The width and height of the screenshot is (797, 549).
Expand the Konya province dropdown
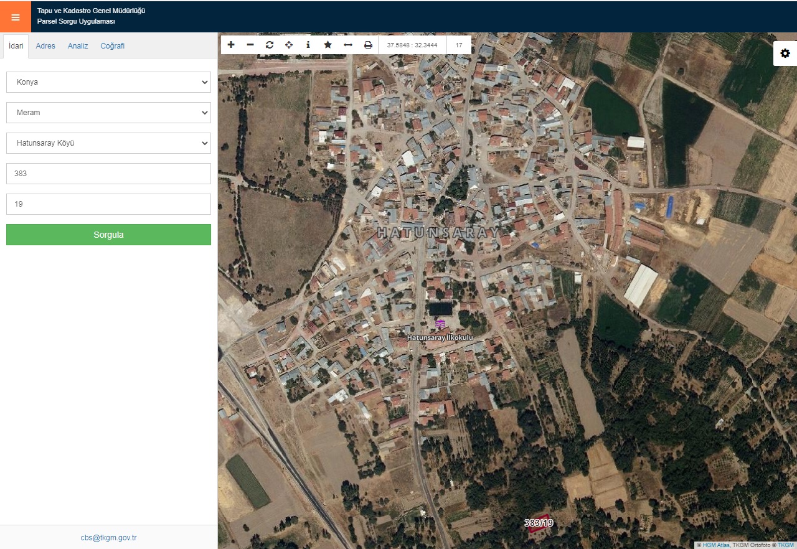tap(108, 82)
